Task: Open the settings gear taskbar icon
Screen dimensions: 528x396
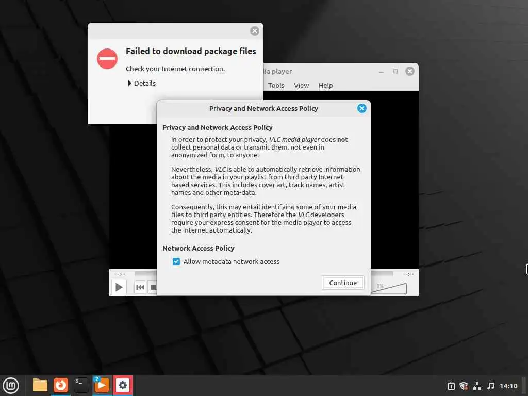Action: click(x=123, y=385)
